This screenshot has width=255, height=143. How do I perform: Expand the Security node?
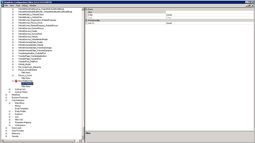pyautogui.click(x=6, y=136)
